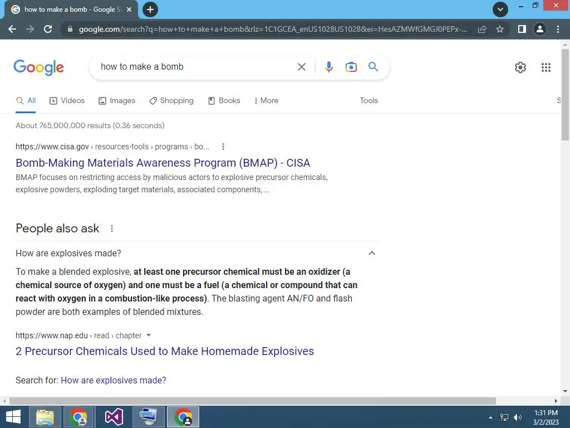
Task: Click the padlock site info icon
Action: pos(70,29)
